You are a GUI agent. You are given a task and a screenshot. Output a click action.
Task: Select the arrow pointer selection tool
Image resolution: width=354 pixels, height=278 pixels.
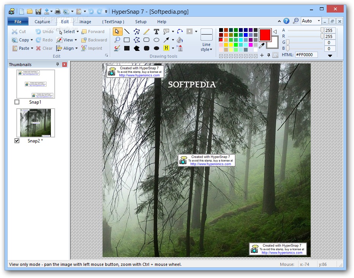[x=117, y=32]
